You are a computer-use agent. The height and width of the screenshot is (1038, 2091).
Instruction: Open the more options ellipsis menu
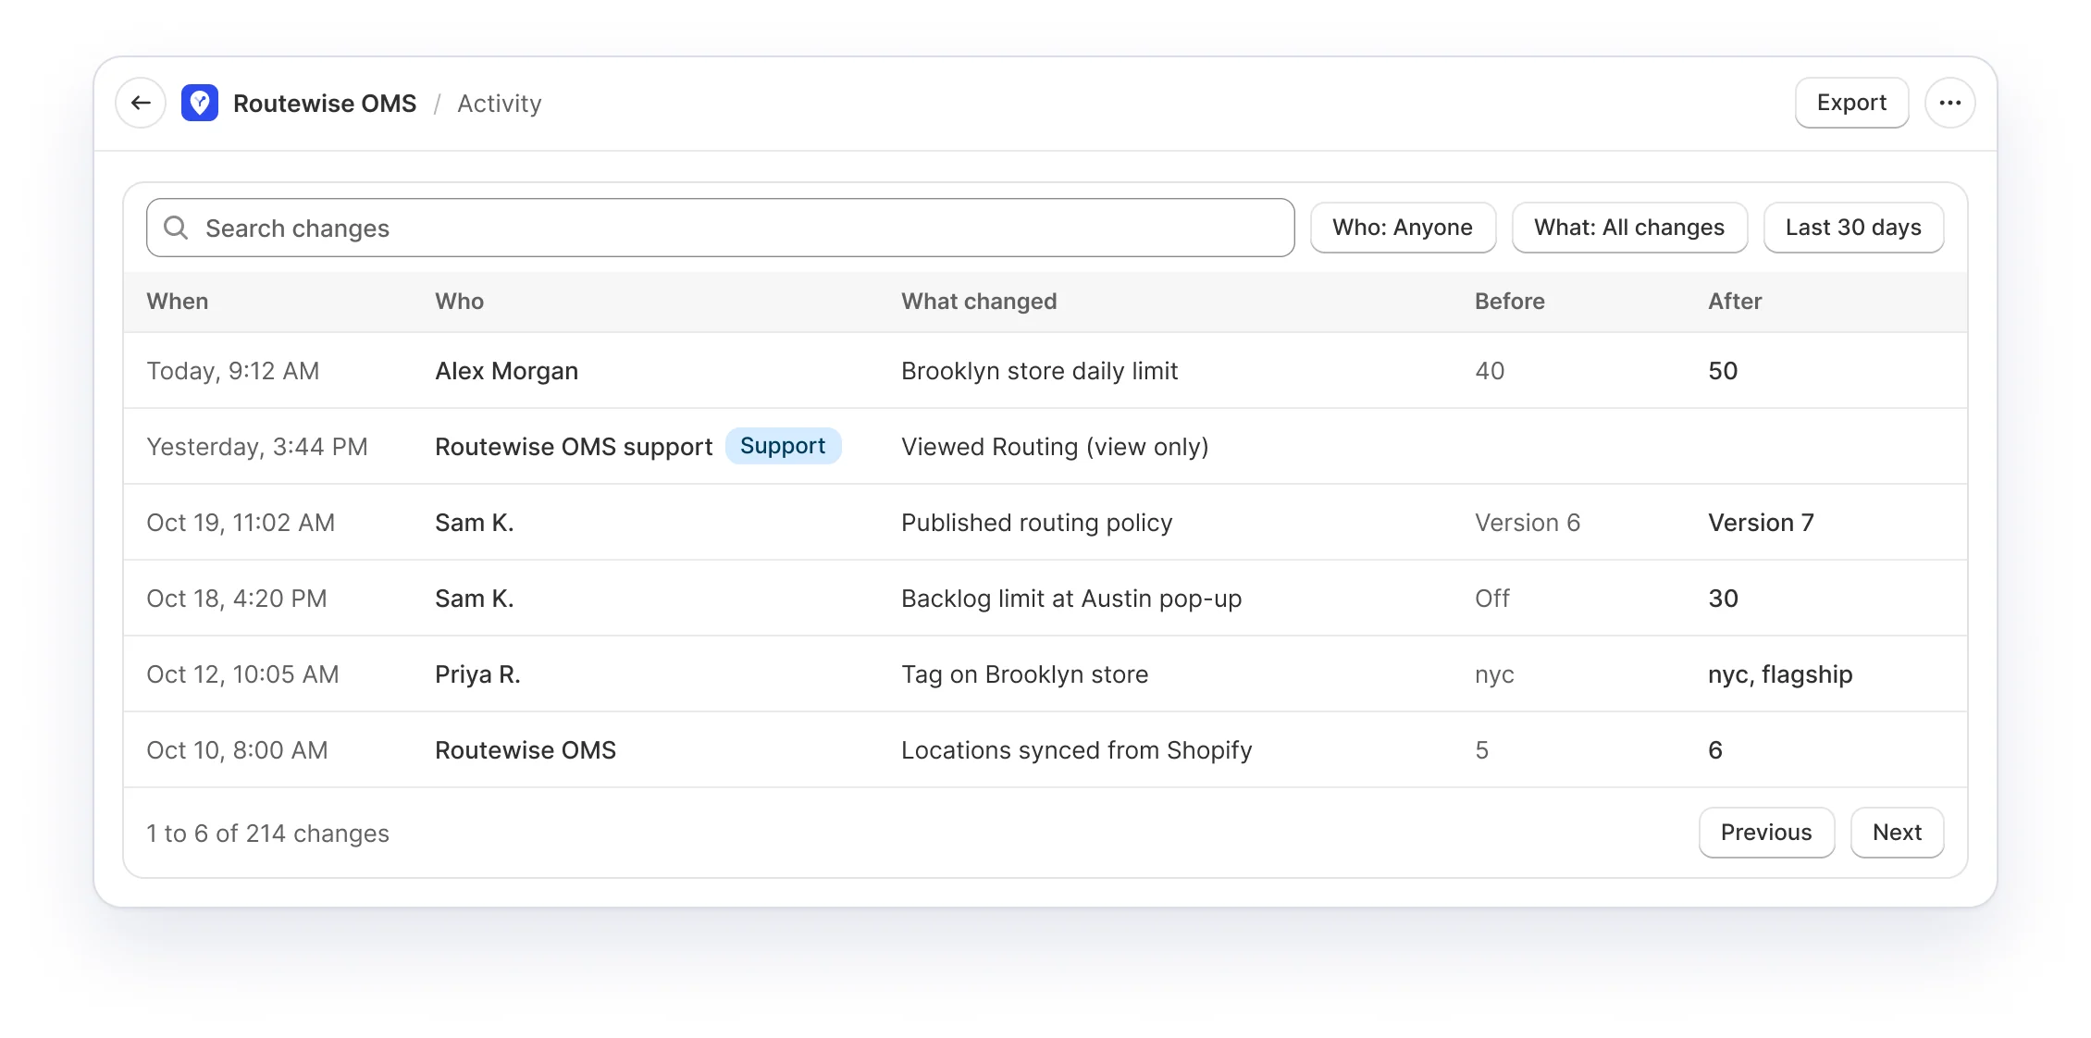point(1950,103)
